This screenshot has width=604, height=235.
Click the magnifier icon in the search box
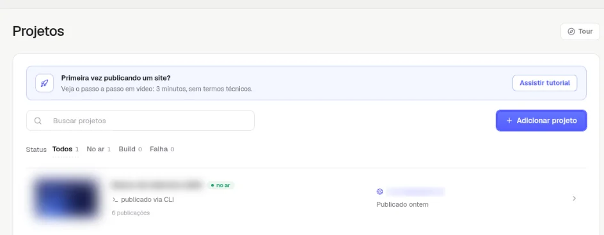[38, 121]
